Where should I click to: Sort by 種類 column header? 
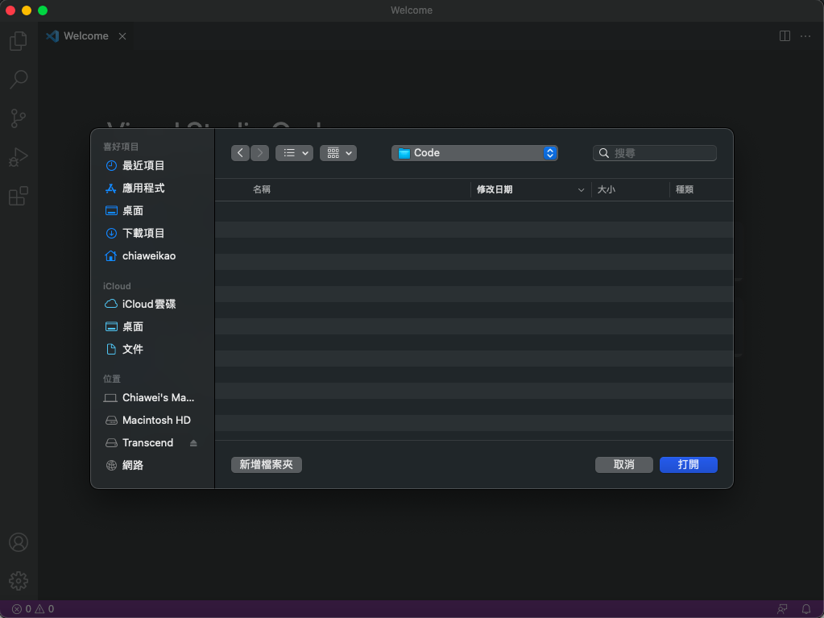(684, 189)
